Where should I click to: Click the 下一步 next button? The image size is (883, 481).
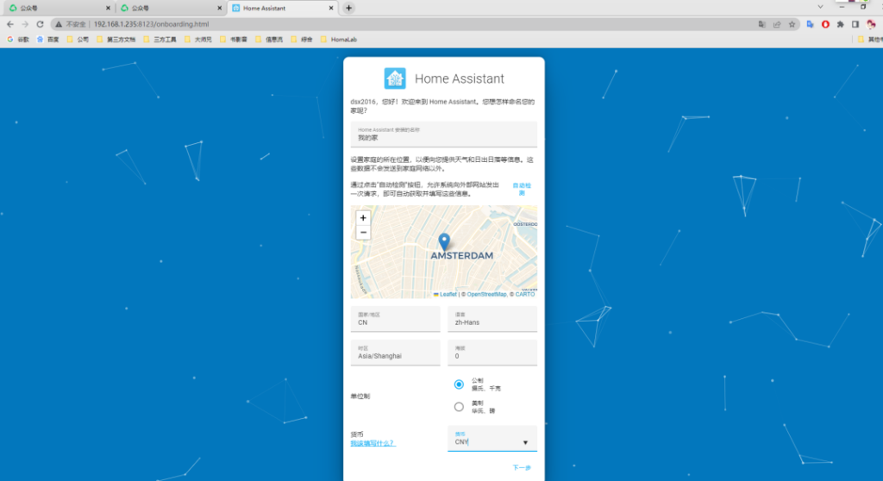522,467
